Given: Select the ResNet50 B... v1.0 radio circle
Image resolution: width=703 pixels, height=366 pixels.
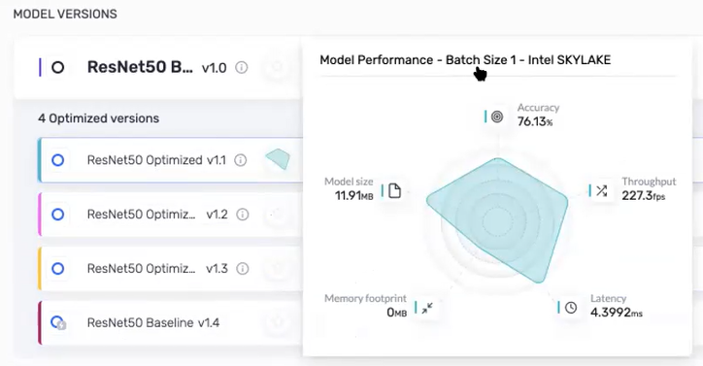Looking at the screenshot, I should (x=58, y=68).
